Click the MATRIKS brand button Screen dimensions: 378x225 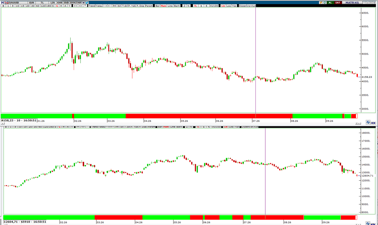[352, 3]
